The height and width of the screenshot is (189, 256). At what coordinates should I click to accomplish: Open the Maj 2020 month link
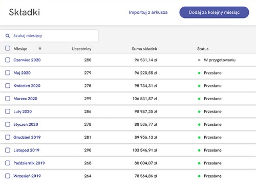click(x=22, y=73)
